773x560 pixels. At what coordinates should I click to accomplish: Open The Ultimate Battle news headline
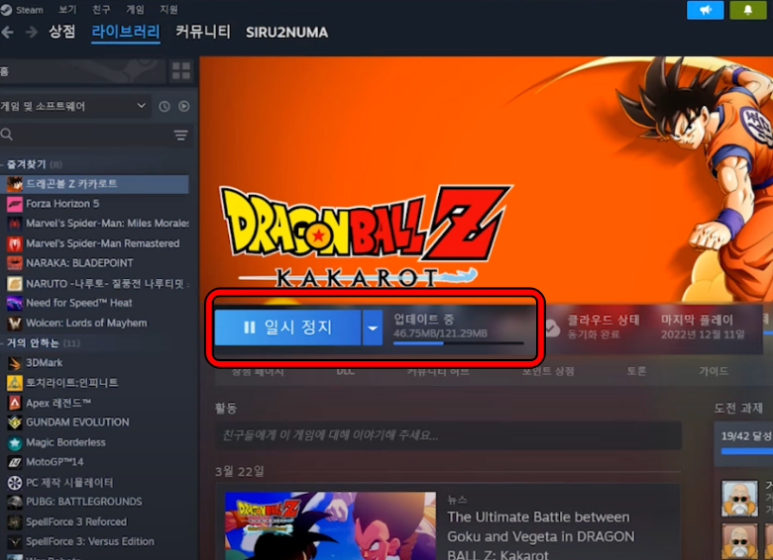click(540, 536)
